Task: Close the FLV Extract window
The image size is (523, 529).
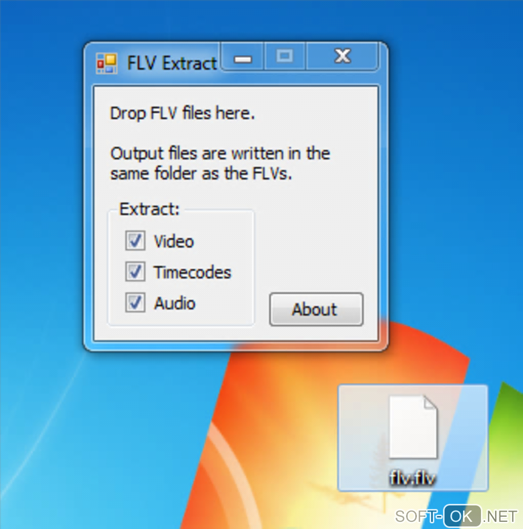Action: click(x=342, y=56)
